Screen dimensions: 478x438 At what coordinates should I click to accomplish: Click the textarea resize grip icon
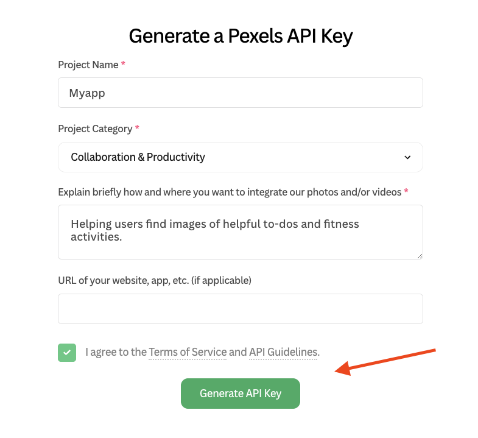pos(420,256)
